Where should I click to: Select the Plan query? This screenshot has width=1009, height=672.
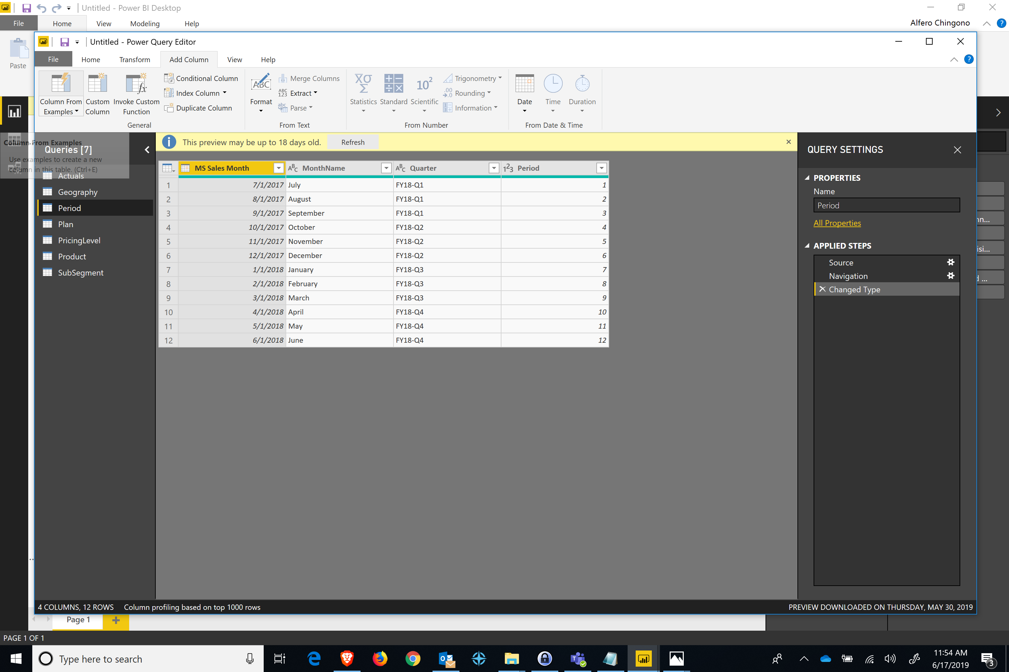(x=95, y=224)
